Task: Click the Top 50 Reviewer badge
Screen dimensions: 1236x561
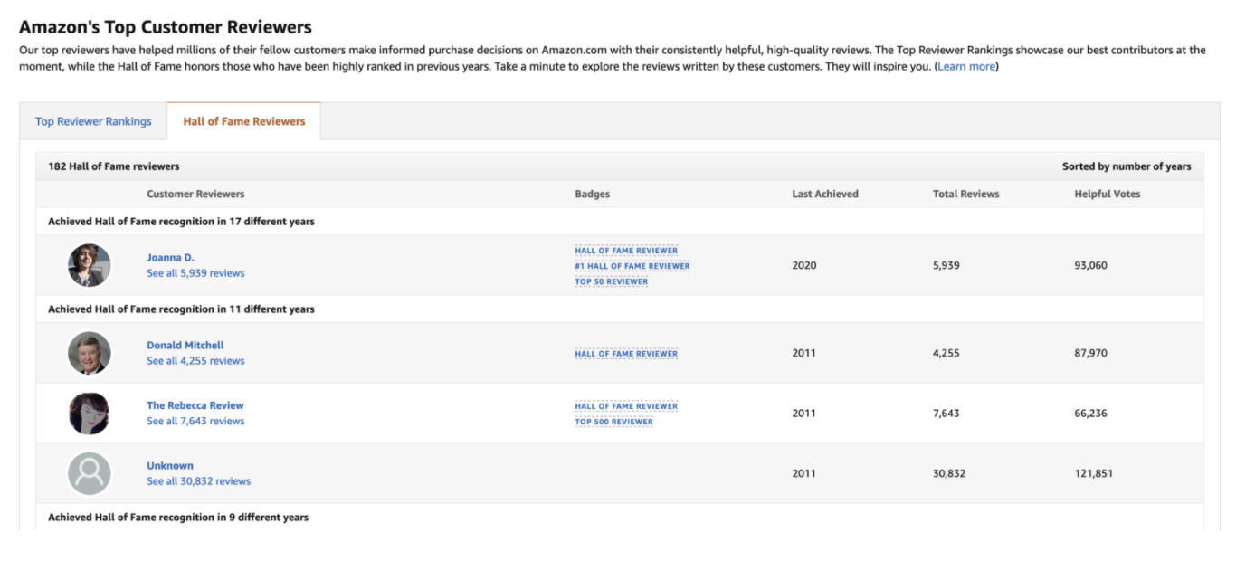Action: tap(612, 281)
